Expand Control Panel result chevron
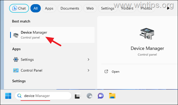This screenshot has width=178, height=105. pyautogui.click(x=88, y=70)
